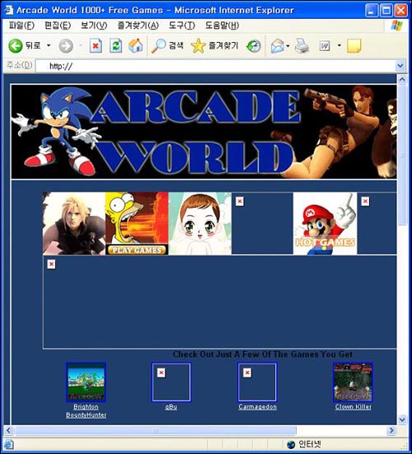The height and width of the screenshot is (454, 412).
Task: Open the 도구(T) menu
Action: (x=182, y=26)
